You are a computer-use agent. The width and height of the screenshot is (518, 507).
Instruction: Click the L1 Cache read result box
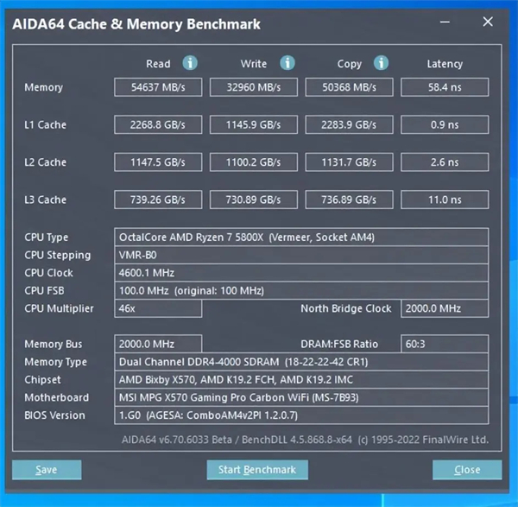point(157,124)
